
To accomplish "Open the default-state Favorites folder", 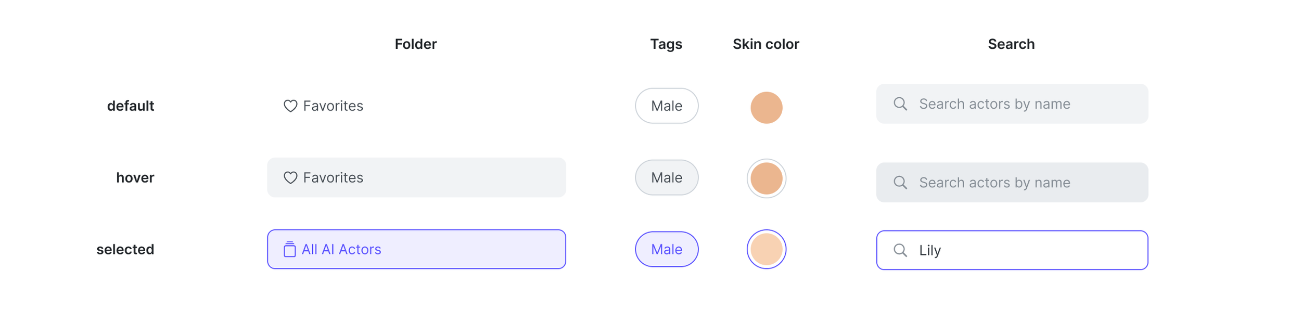I will pos(333,106).
